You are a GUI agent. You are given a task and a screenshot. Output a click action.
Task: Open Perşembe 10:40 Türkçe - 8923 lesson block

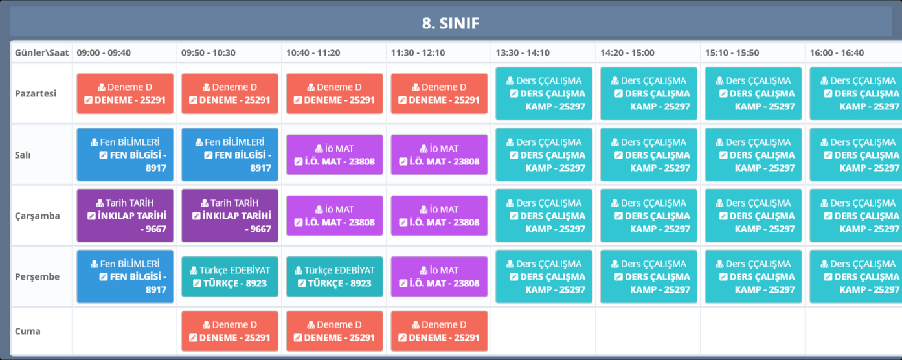coord(334,276)
